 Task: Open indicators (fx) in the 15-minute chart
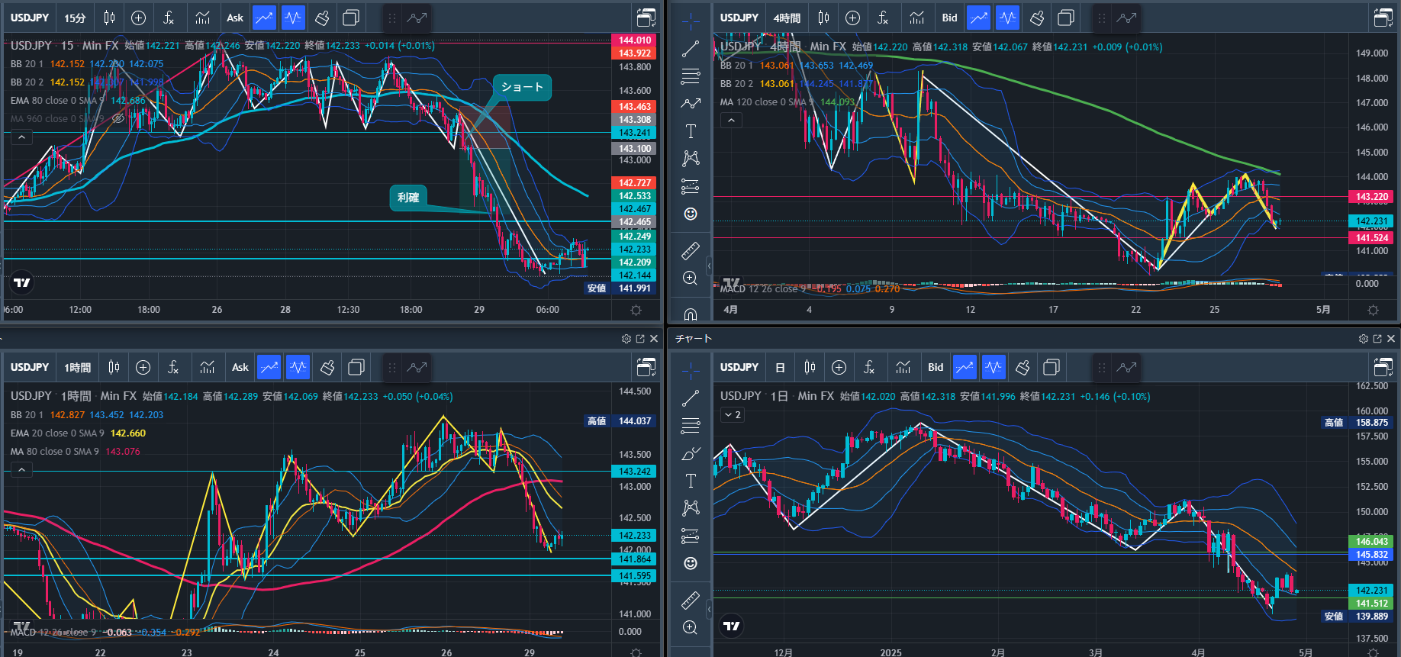pos(169,18)
